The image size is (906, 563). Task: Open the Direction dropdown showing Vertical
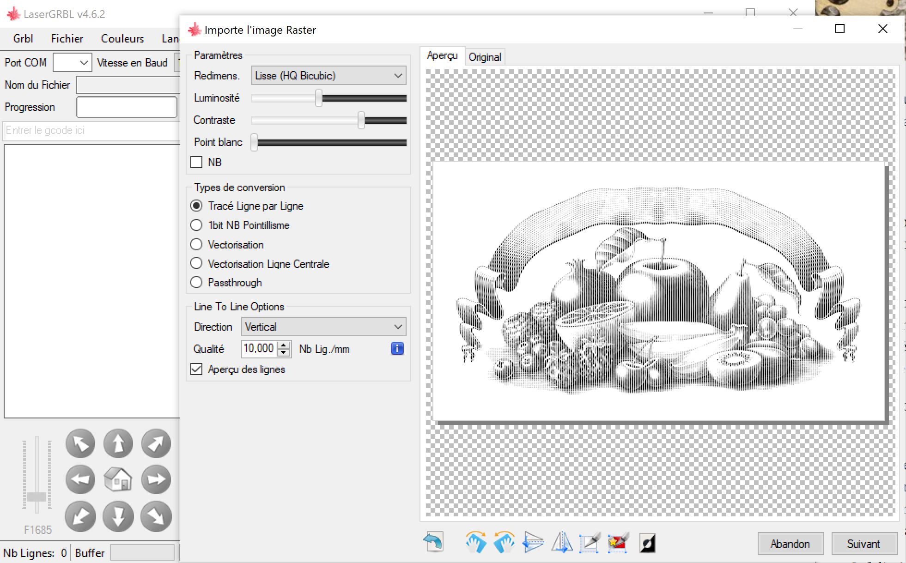323,327
